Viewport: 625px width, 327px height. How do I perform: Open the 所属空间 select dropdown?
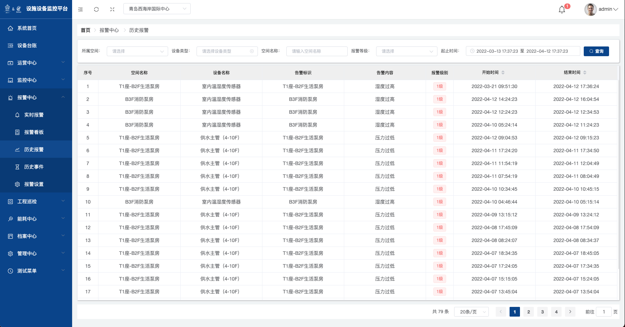[137, 51]
